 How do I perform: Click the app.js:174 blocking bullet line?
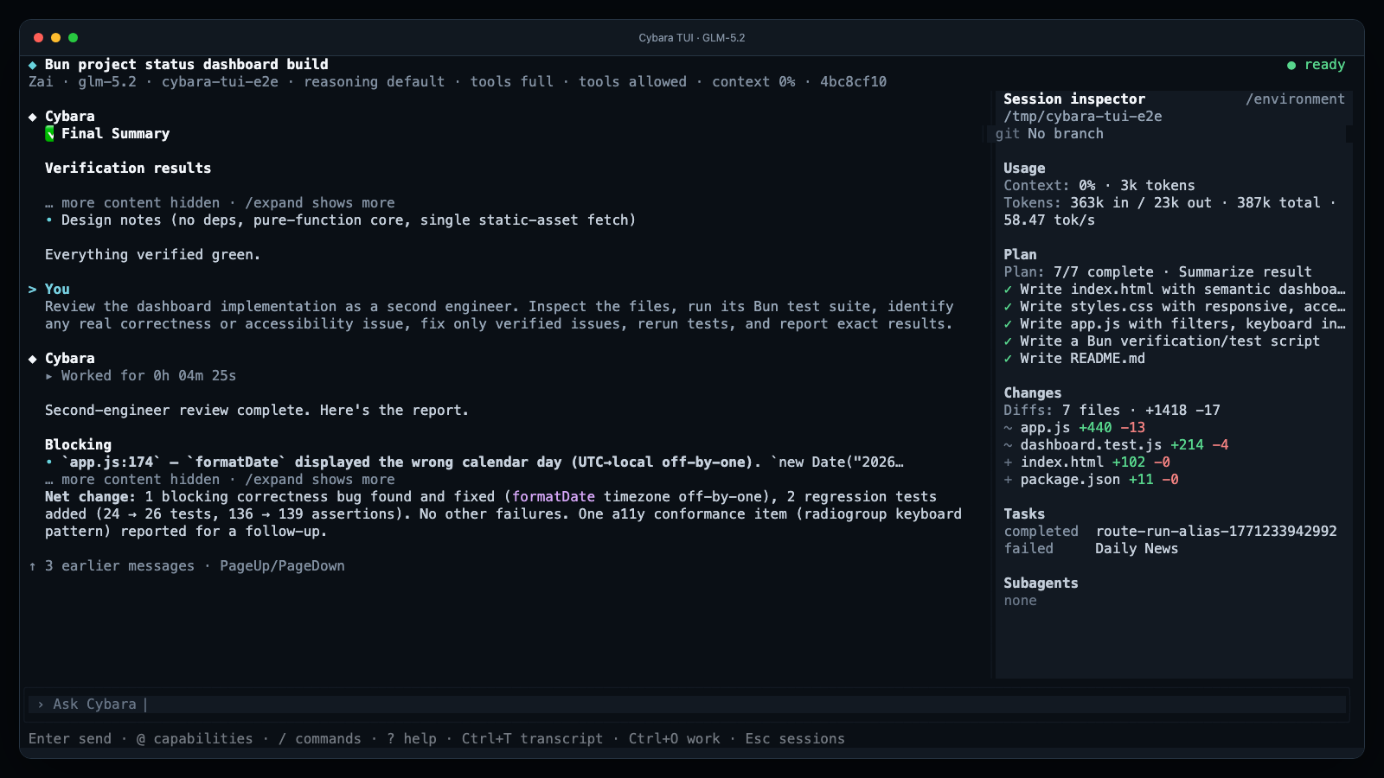(x=474, y=462)
